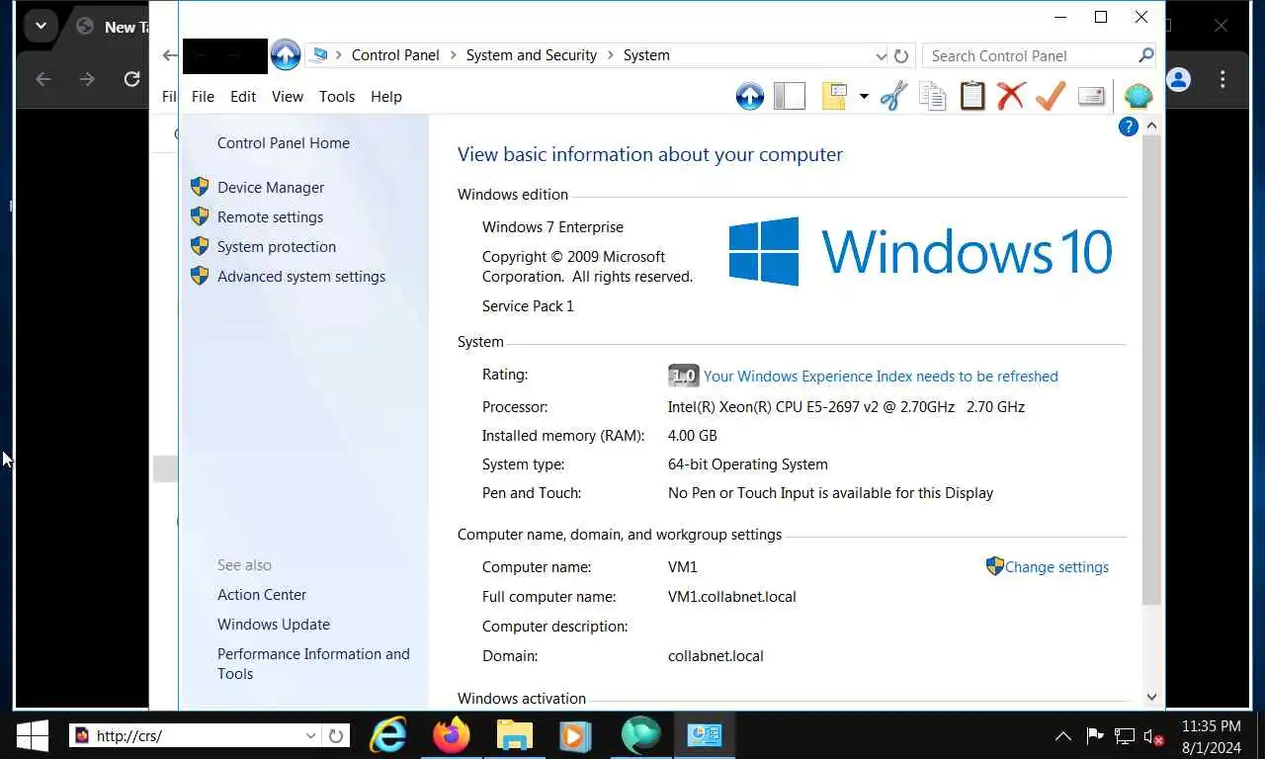Toggle the navigation pane layout icon
The height and width of the screenshot is (759, 1265).
(790, 96)
